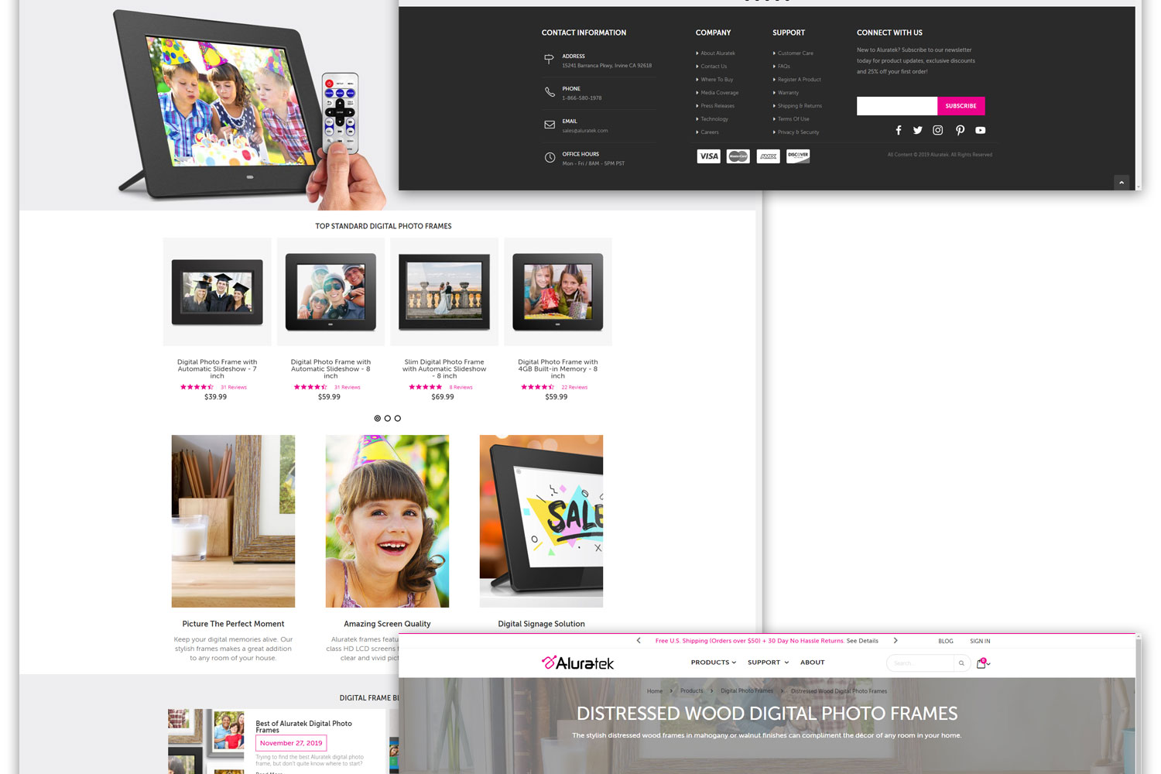Select third carousel page dot
The image size is (1161, 774).
398,418
